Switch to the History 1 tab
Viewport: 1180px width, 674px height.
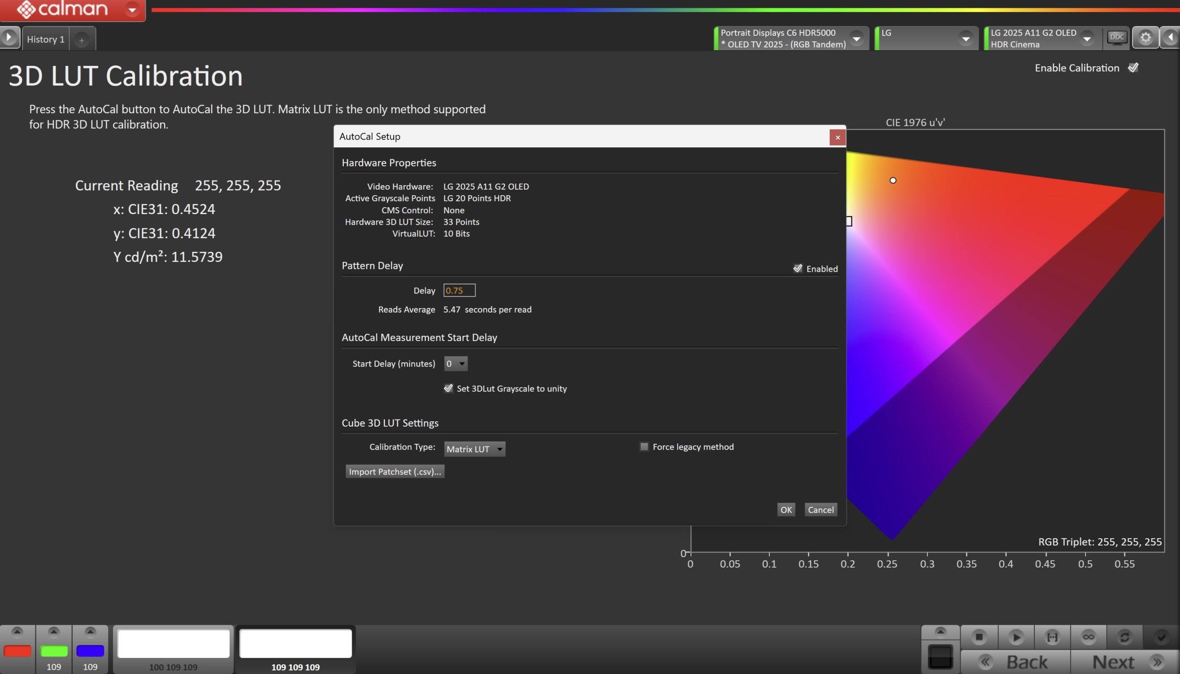click(x=46, y=39)
